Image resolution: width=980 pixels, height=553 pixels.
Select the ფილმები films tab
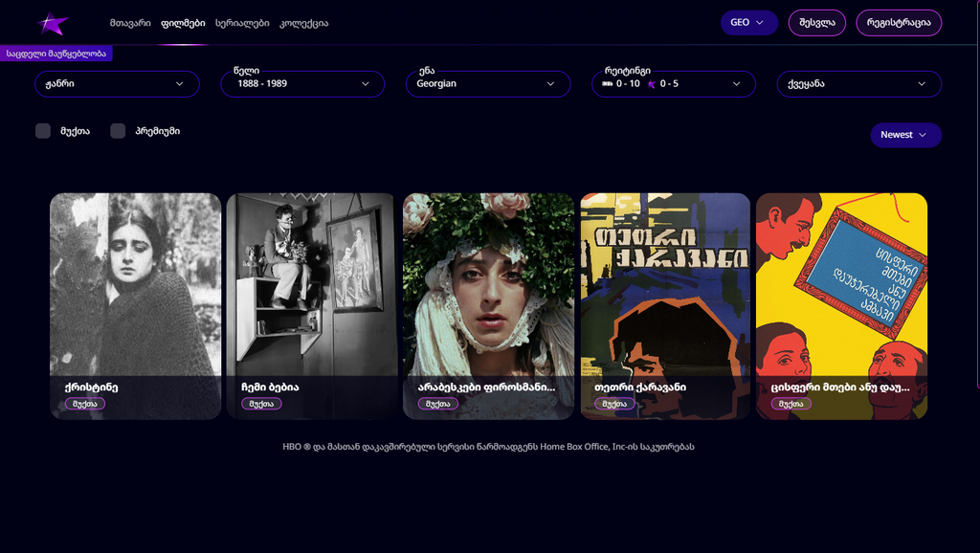pyautogui.click(x=183, y=23)
